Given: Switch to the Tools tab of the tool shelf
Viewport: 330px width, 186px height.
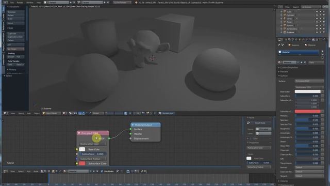Looking at the screenshot, I should coord(3,9).
